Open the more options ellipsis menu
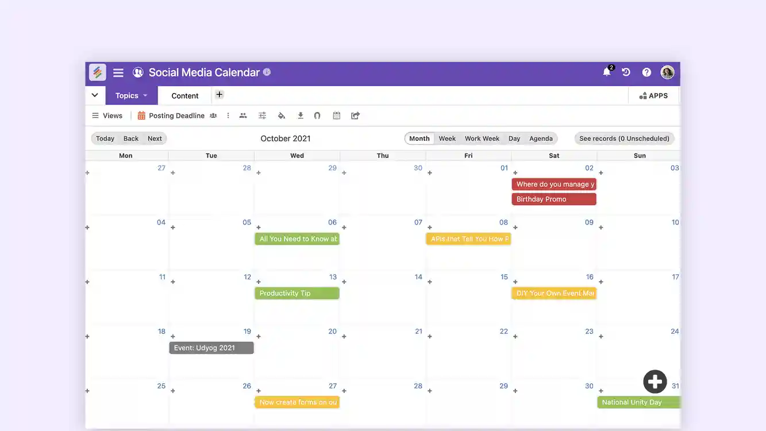 [228, 116]
